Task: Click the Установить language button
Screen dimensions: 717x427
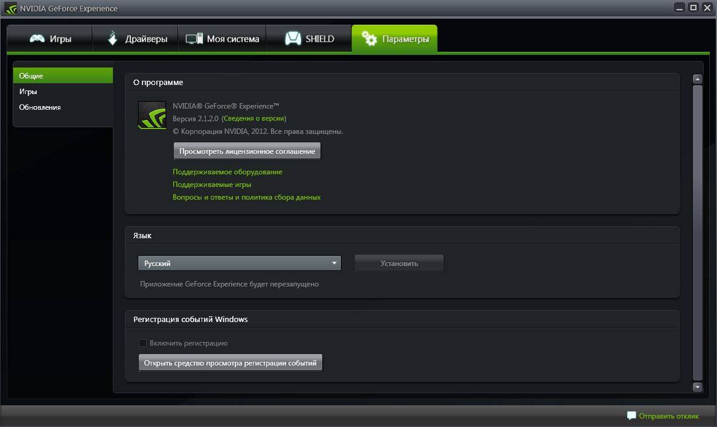Action: pos(399,263)
